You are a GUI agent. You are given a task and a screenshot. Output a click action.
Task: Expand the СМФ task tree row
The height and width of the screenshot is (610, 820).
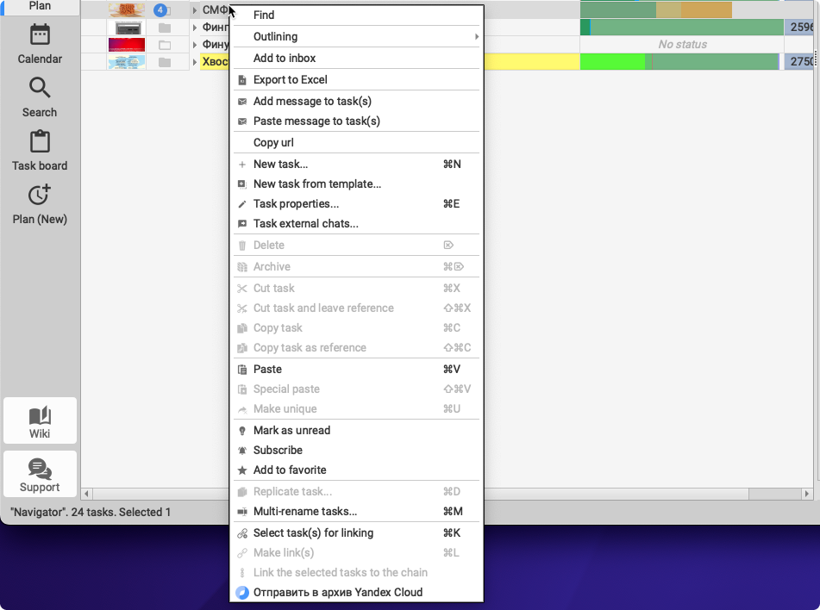pos(195,10)
